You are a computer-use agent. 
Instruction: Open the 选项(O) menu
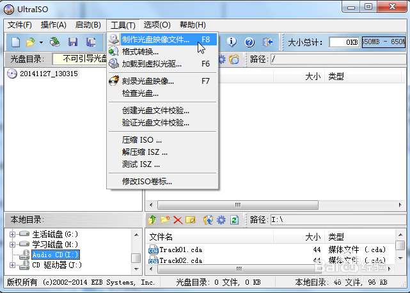pos(157,25)
